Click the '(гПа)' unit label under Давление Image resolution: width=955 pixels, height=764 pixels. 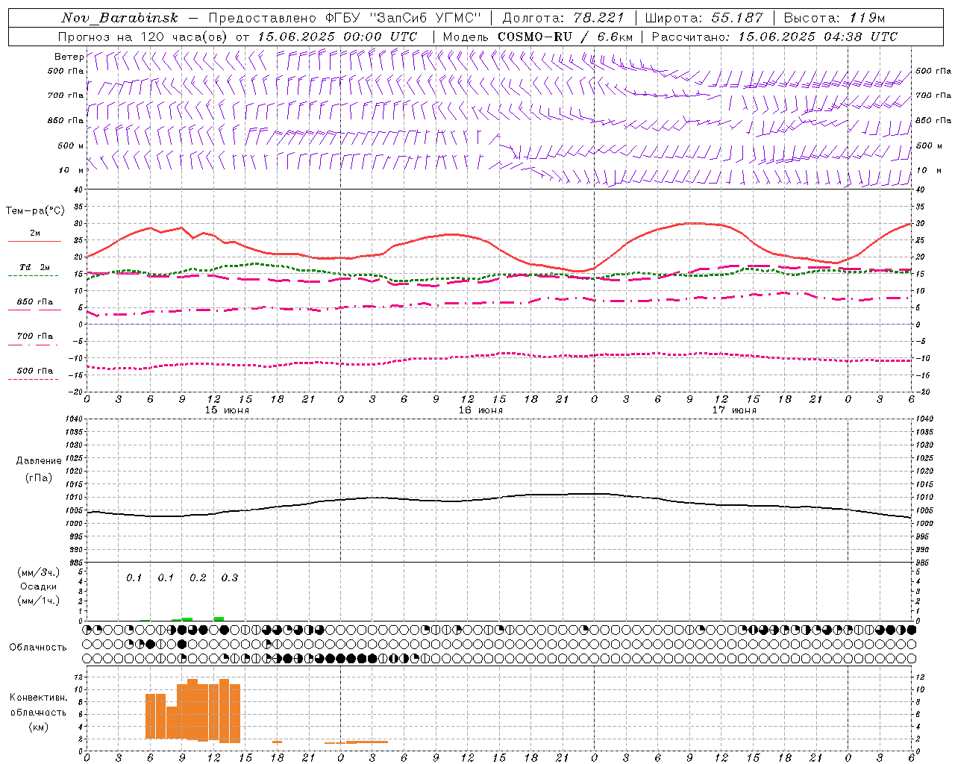pos(39,478)
